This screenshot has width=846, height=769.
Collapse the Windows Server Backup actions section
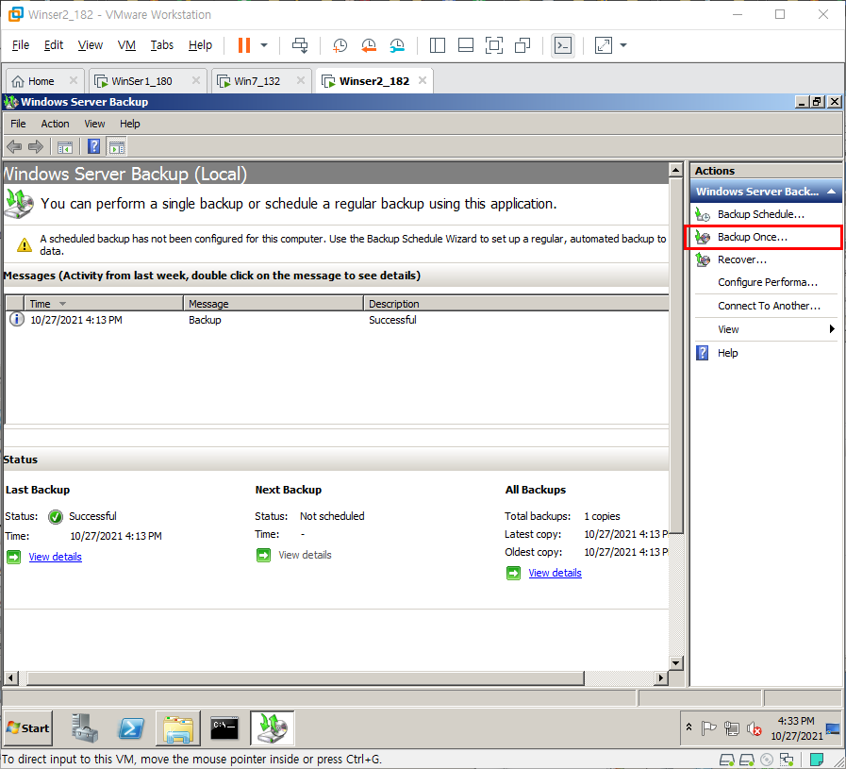click(832, 192)
